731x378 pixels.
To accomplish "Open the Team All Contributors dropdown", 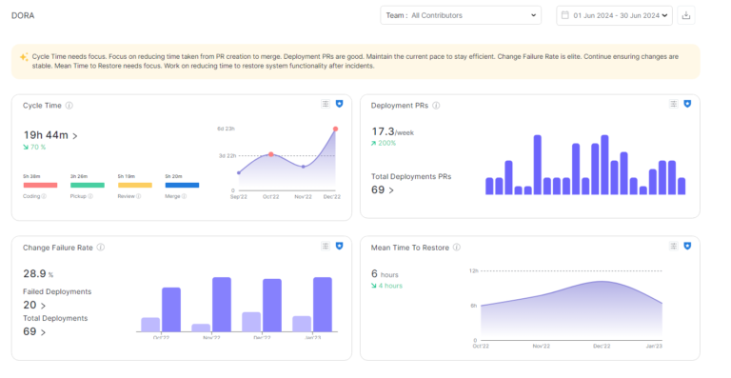I will [461, 15].
